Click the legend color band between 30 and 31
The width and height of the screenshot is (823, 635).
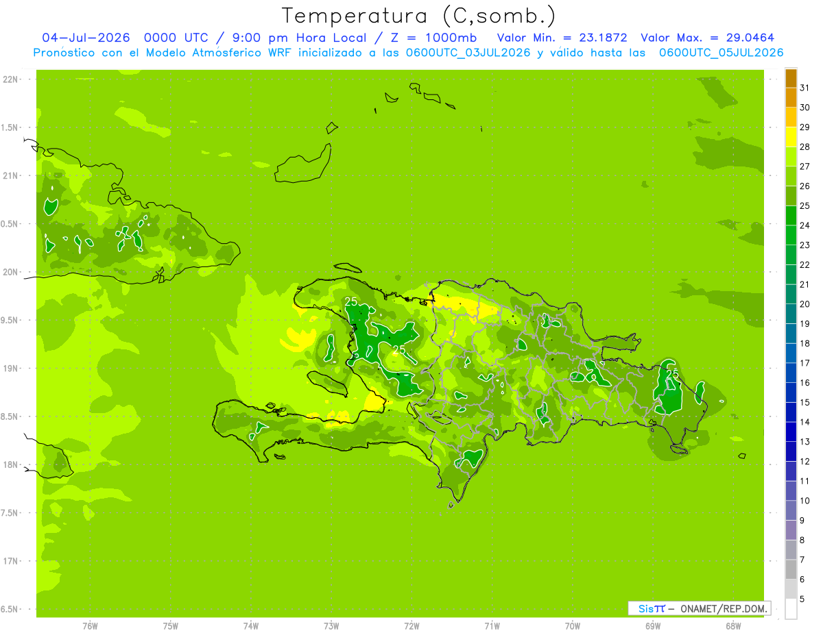point(791,98)
